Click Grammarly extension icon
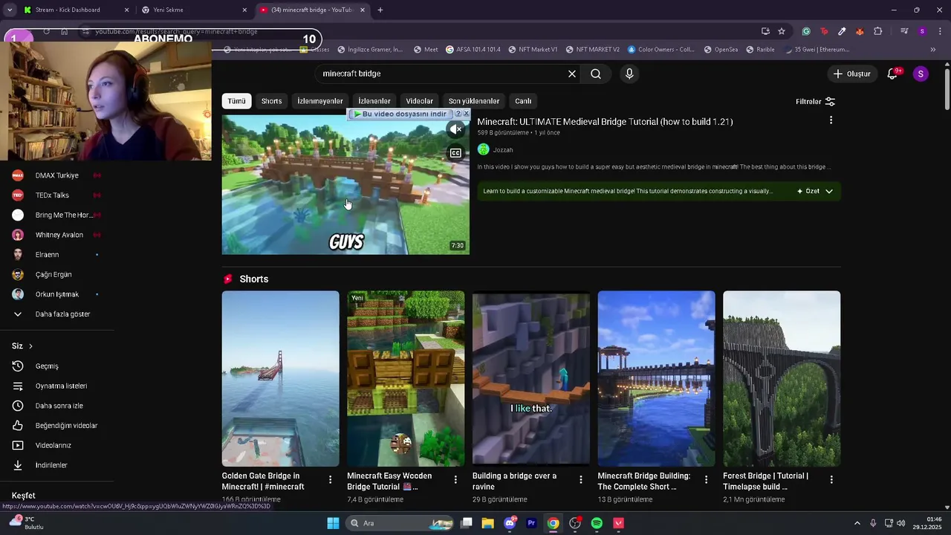 coord(806,31)
